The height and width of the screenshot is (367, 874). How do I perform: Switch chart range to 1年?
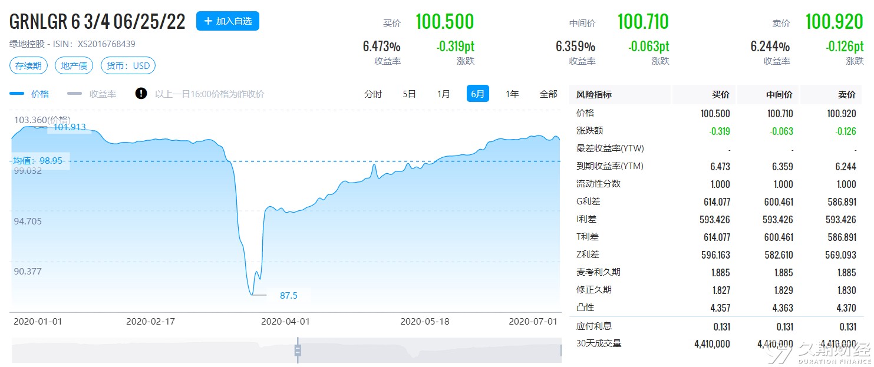click(512, 94)
